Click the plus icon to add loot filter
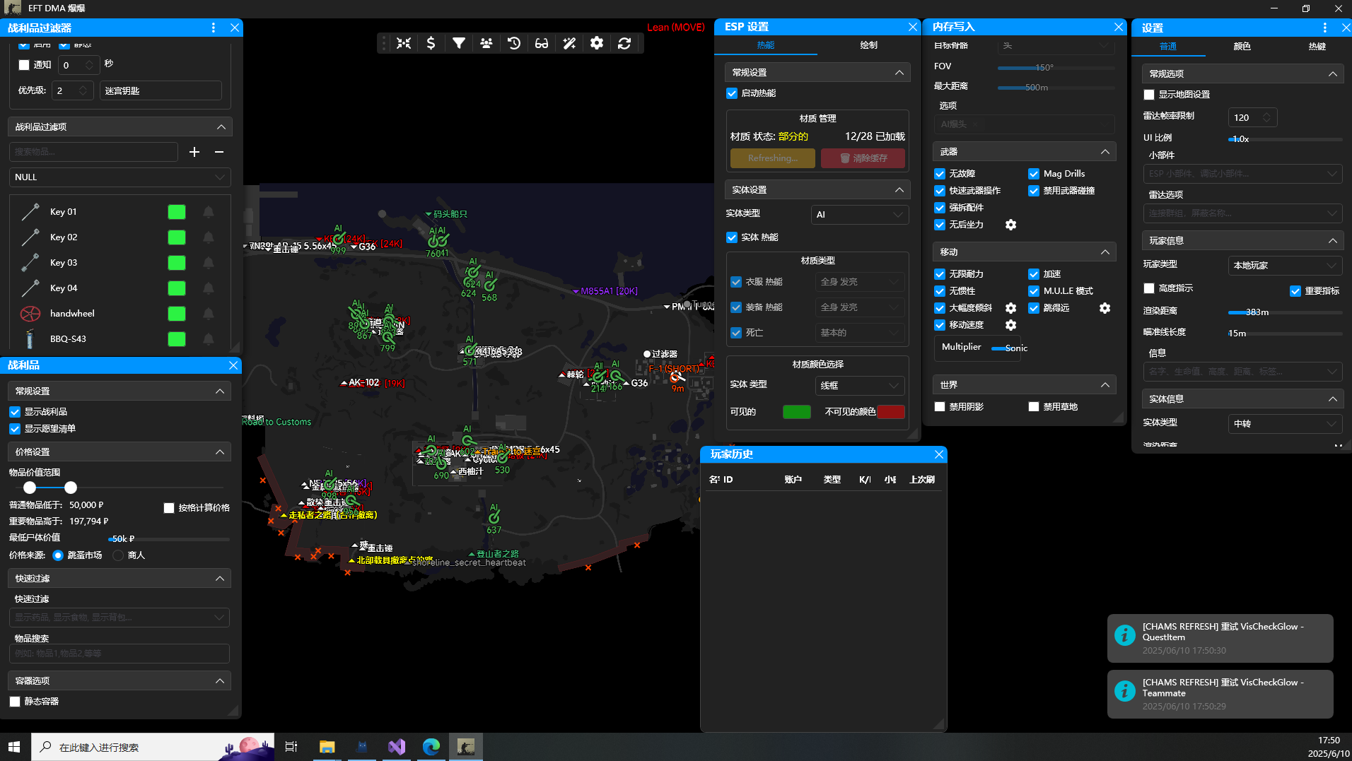Screen dimensions: 1352x761 [194, 152]
